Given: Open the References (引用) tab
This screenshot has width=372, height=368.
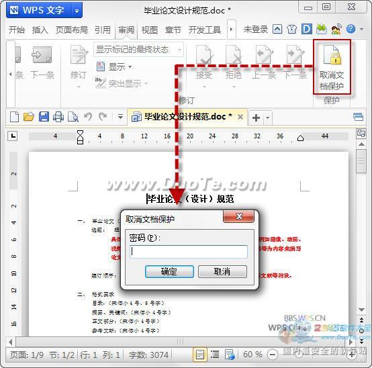Looking at the screenshot, I should 103,30.
